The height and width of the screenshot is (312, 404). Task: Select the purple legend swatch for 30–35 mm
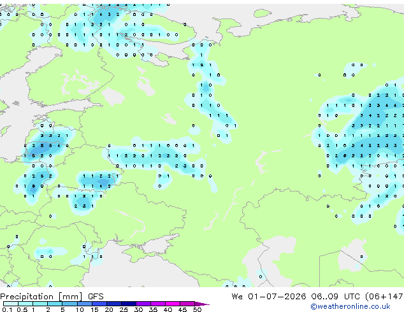coord(143,304)
